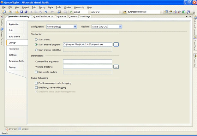Show the Toolbox side panel
This screenshot has height=136, width=197.
click(2, 21)
